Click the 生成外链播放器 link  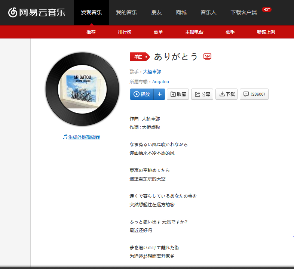click(84, 137)
